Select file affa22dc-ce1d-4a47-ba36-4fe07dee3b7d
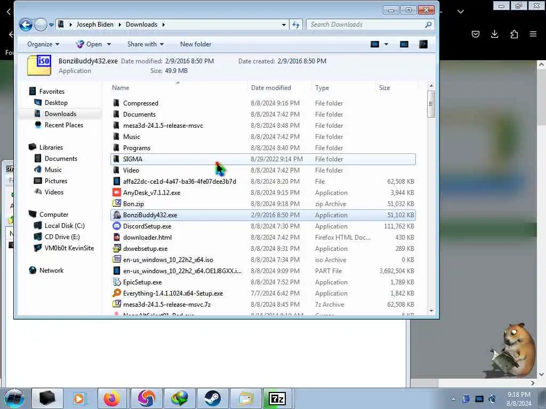 point(263,181)
